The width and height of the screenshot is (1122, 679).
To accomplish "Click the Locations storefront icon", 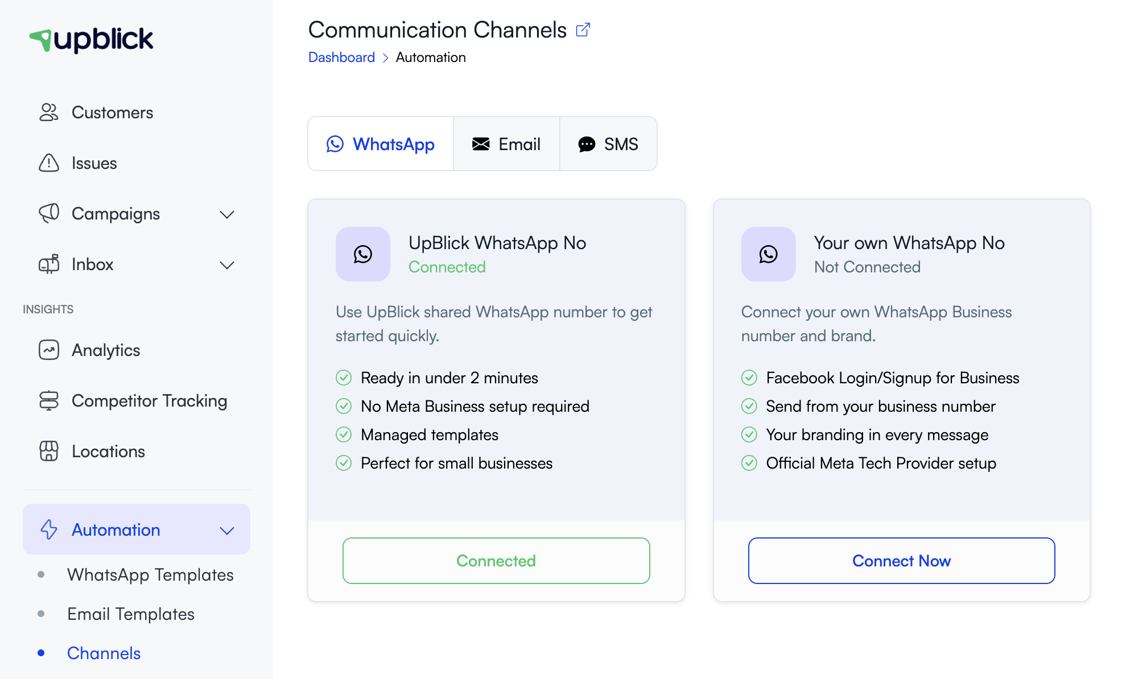I will [x=49, y=452].
